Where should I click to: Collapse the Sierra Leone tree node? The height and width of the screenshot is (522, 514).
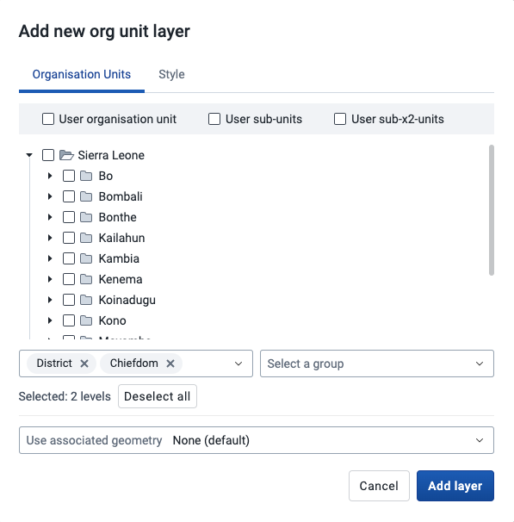tap(29, 155)
